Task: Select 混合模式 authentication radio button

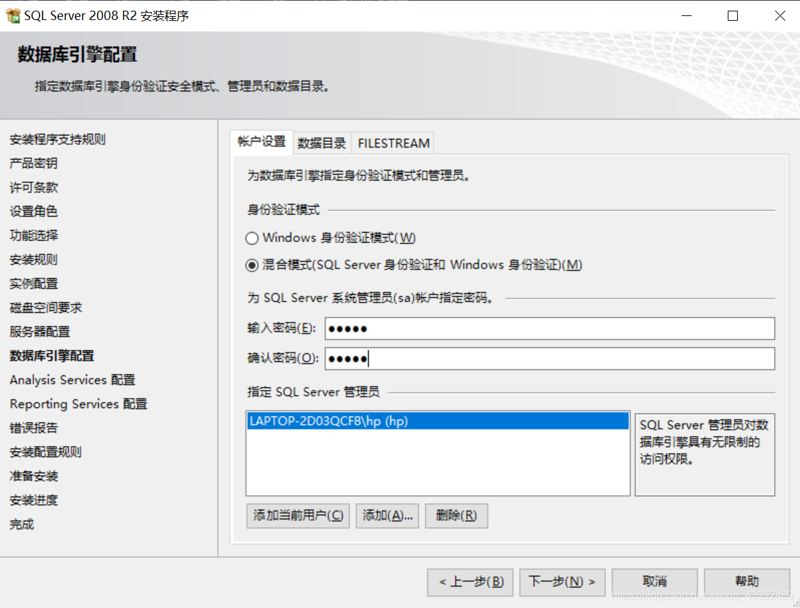Action: (252, 265)
